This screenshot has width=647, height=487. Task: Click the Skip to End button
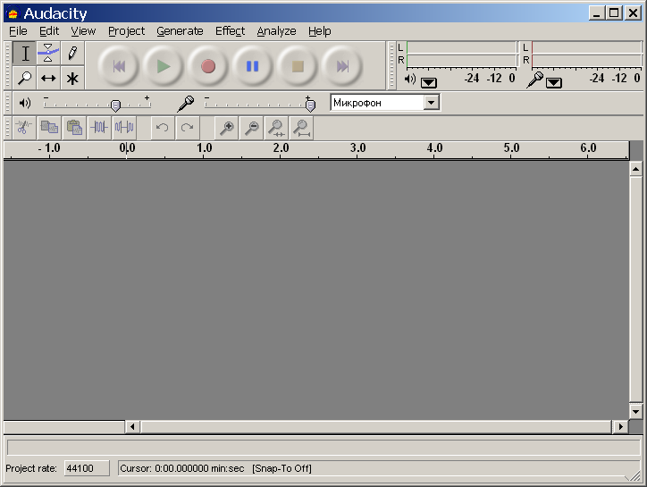(342, 66)
